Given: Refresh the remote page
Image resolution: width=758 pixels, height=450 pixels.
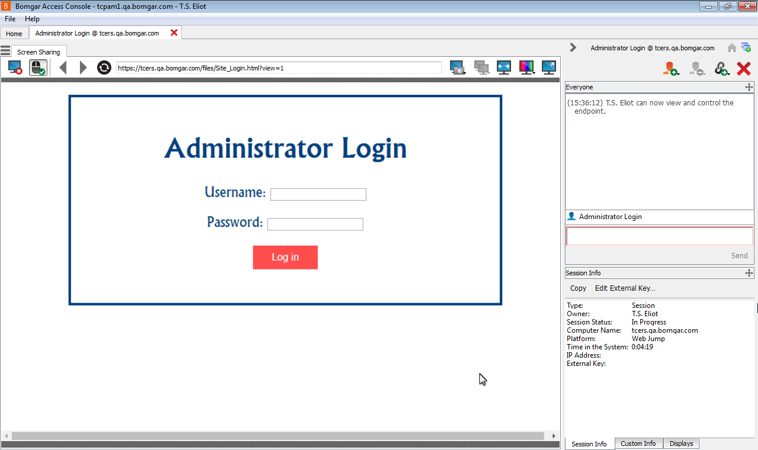Looking at the screenshot, I should coord(104,67).
